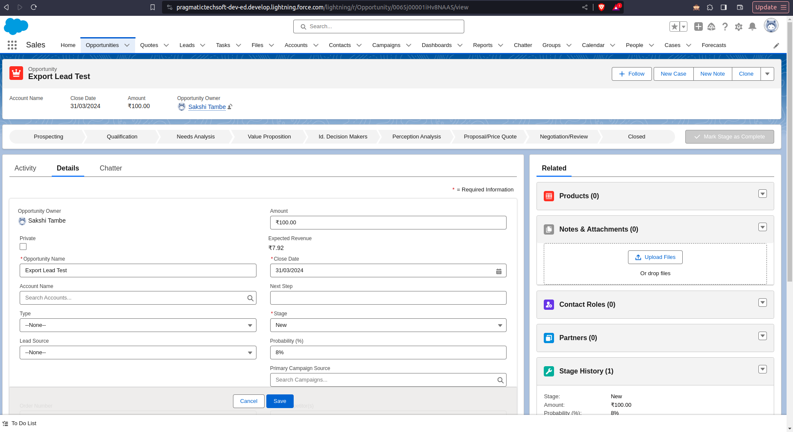The width and height of the screenshot is (793, 432).
Task: Toggle the browser sidebar panel
Action: click(724, 7)
